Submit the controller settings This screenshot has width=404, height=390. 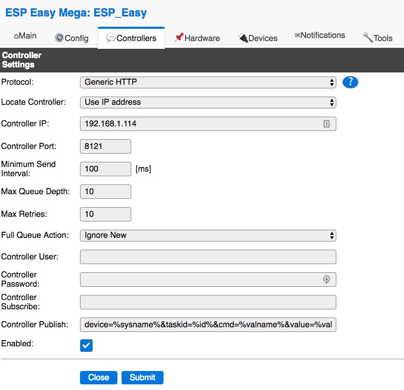pos(142,377)
